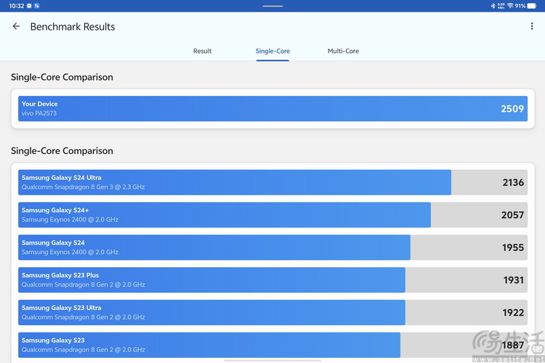Select the Samsung Galaxy S23 Ultra row
The width and height of the screenshot is (545, 363).
pyautogui.click(x=272, y=313)
